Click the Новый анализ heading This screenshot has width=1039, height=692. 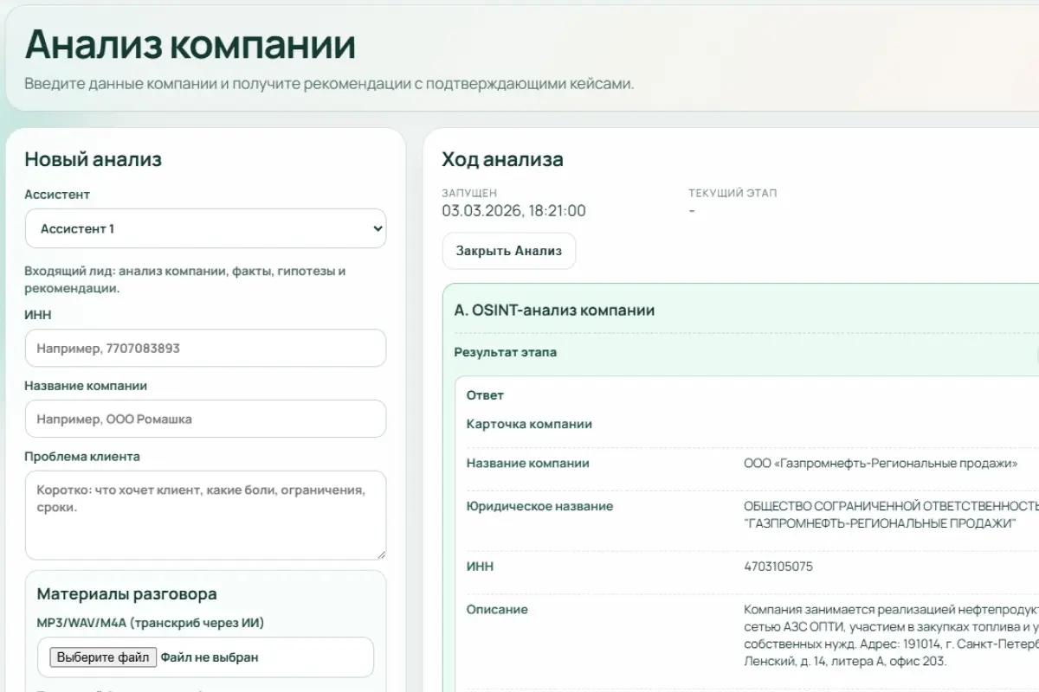pos(94,159)
